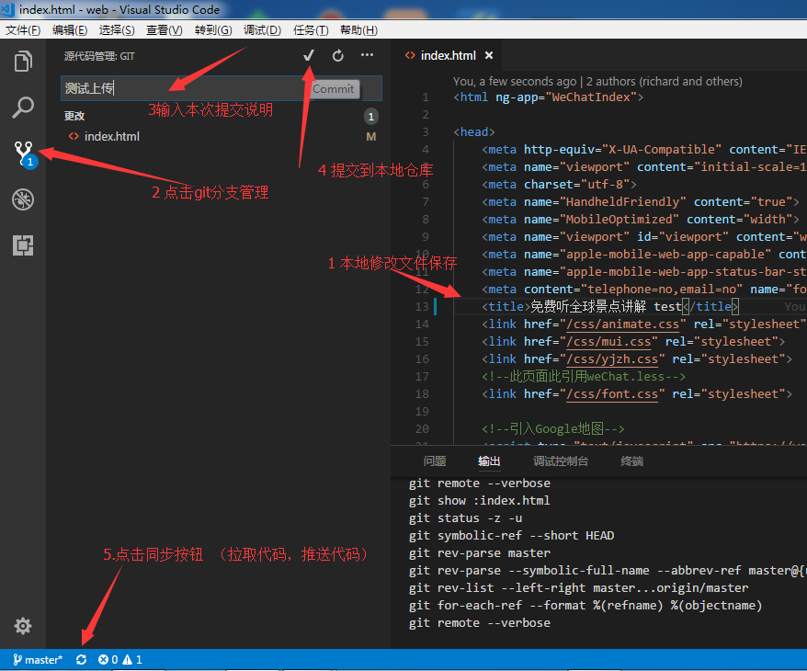Open the 帮助(H) menu
The width and height of the screenshot is (807, 671).
358,29
